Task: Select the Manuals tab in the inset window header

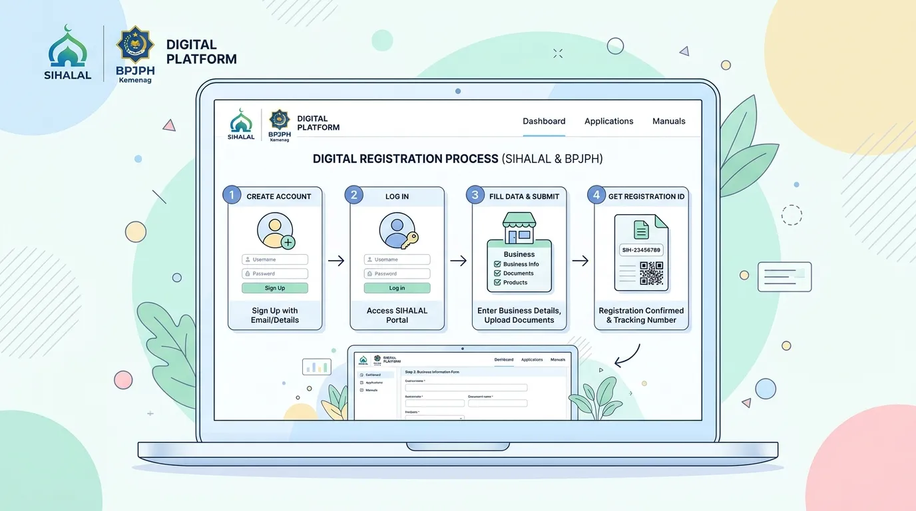Action: pos(558,360)
